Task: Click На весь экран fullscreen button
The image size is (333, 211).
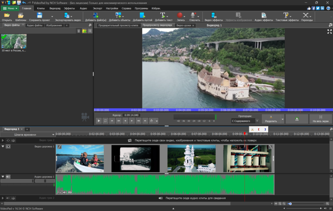Action: (321, 119)
